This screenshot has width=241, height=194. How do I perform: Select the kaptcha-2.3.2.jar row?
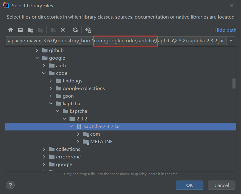[121, 126]
